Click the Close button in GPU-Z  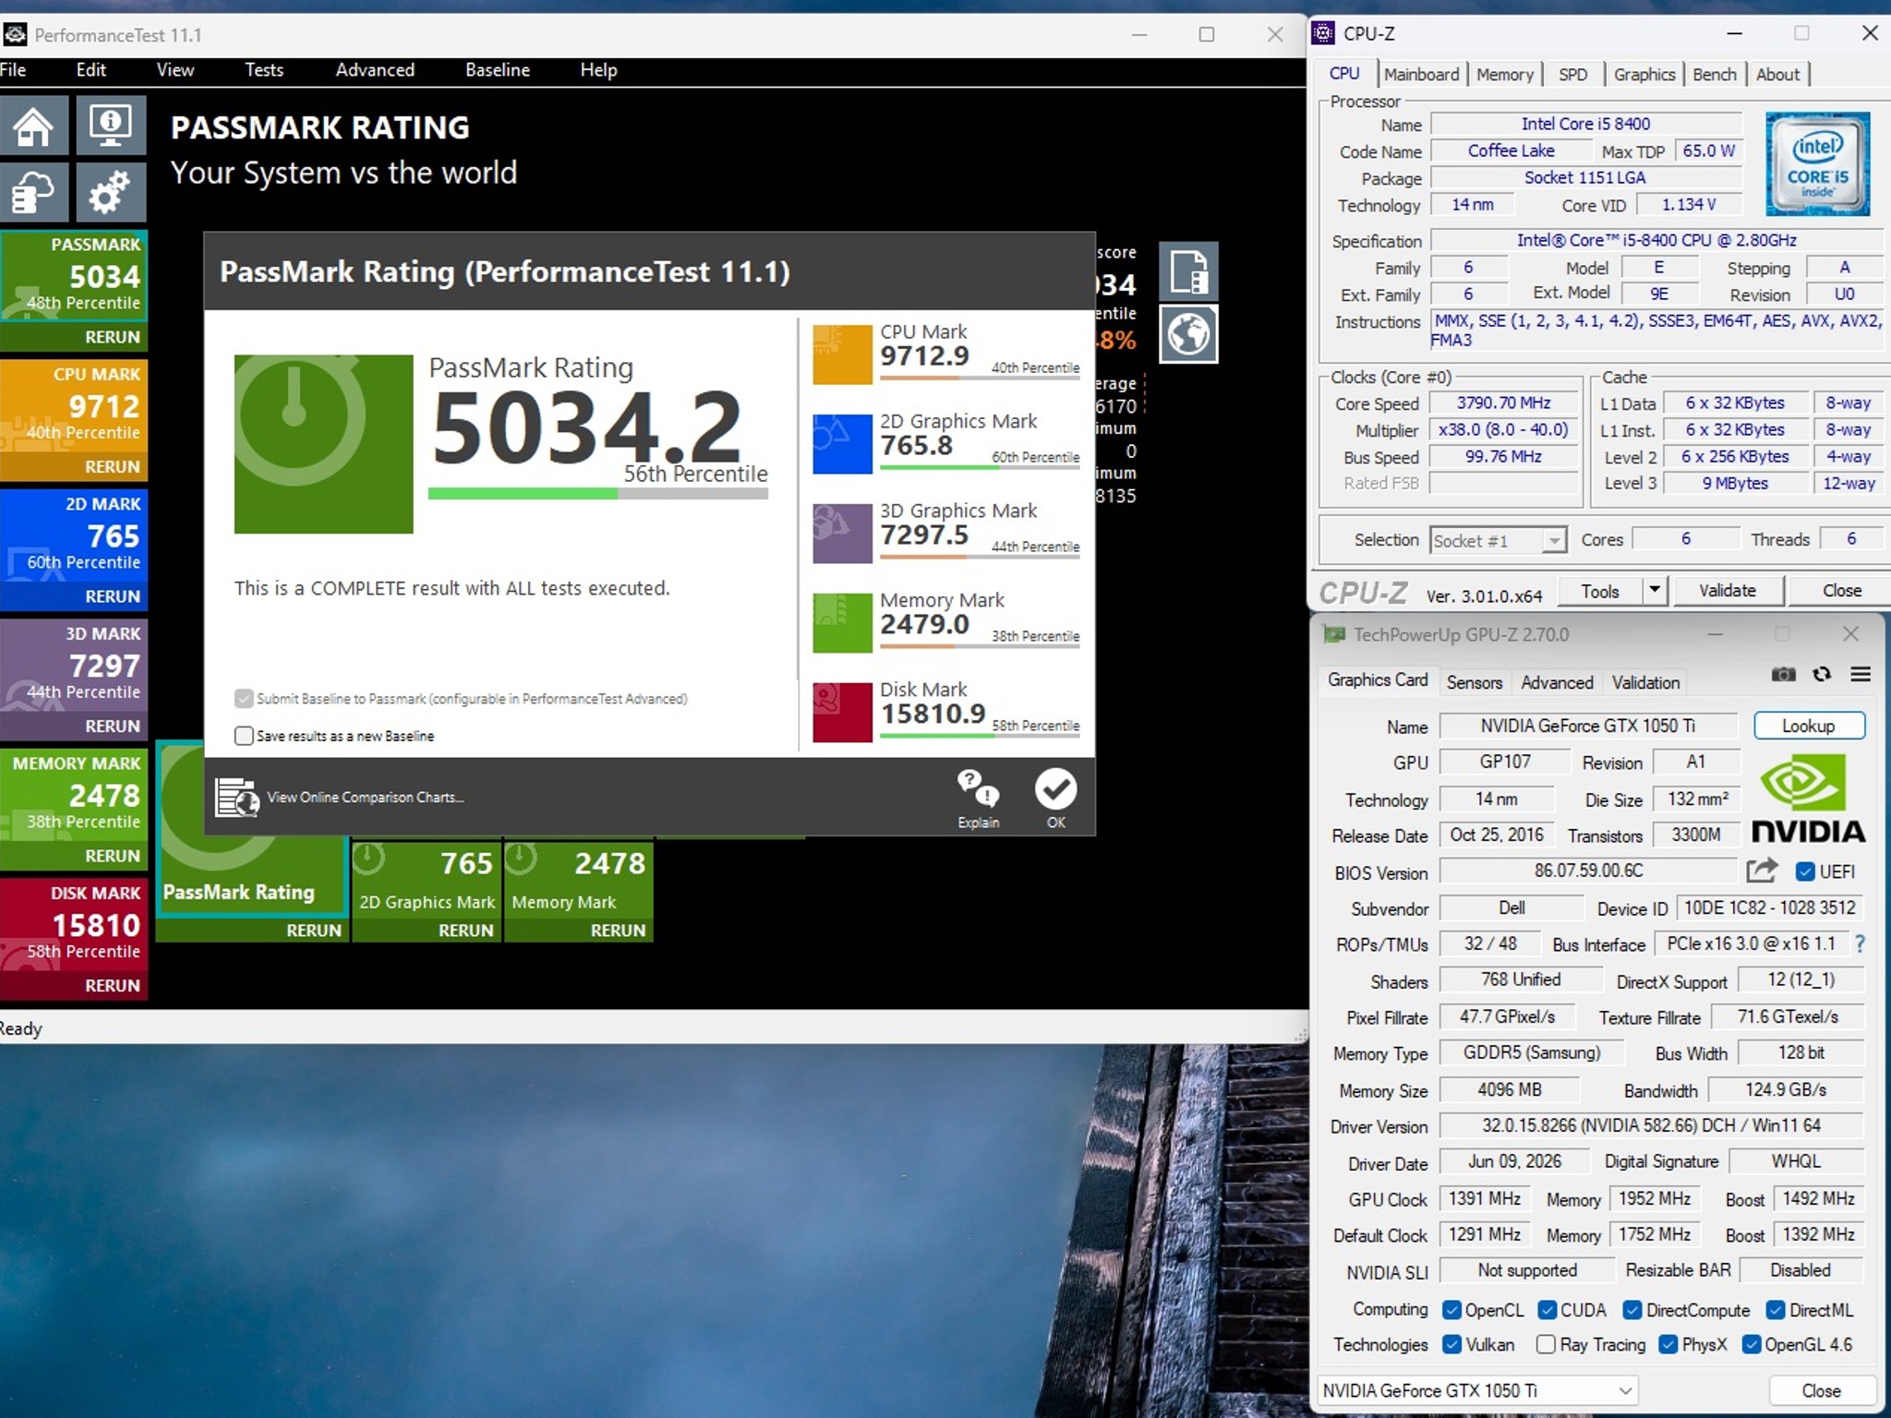tap(1822, 1390)
